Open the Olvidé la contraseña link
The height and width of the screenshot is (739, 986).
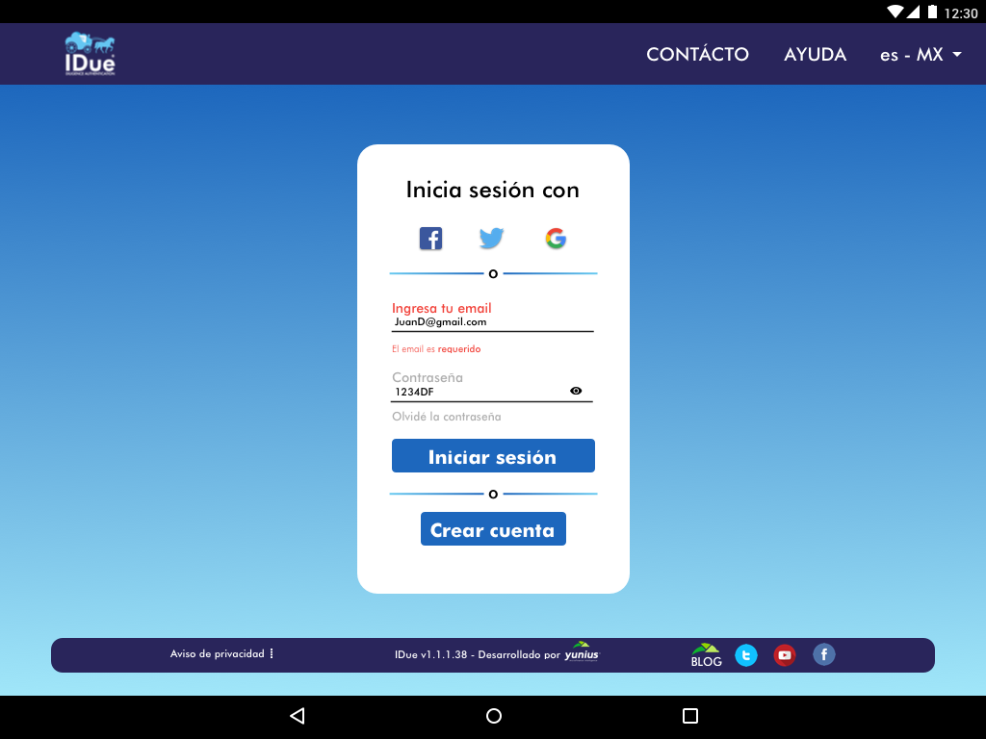click(447, 417)
